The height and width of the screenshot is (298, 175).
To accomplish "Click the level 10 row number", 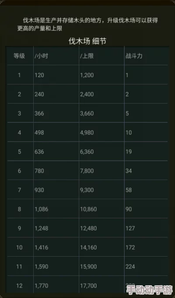I will coord(19,247).
